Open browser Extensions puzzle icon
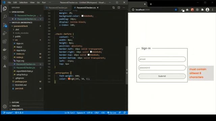 [202, 10]
